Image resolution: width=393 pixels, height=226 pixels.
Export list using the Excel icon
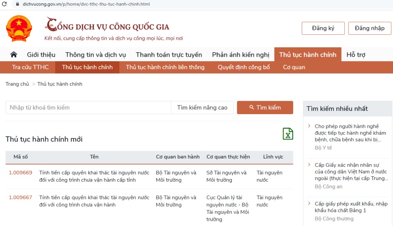coord(288,134)
